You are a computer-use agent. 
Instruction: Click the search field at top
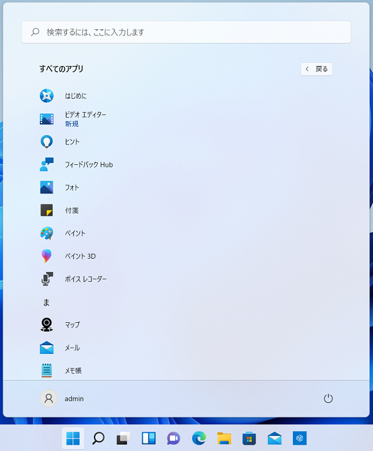coord(186,32)
